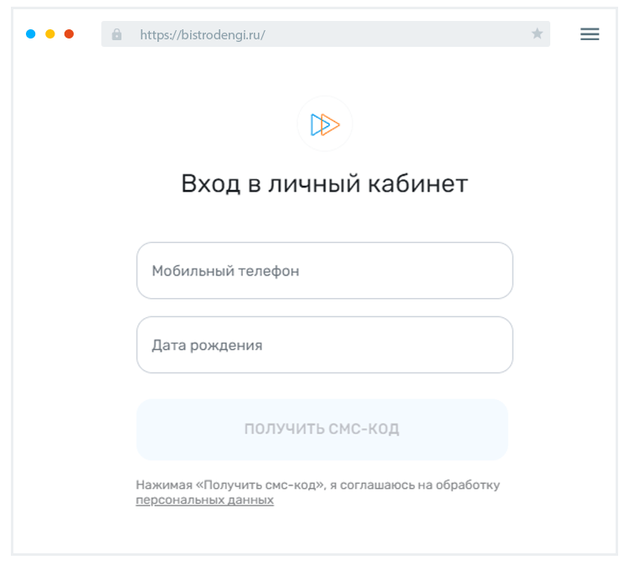The image size is (629, 565).
Task: Bookmark page with the star icon
Action: click(537, 33)
